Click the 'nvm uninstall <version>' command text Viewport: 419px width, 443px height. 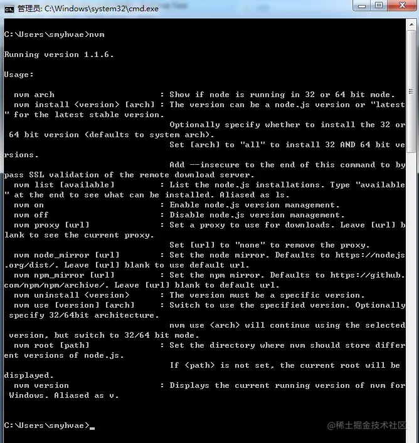pyautogui.click(x=72, y=295)
